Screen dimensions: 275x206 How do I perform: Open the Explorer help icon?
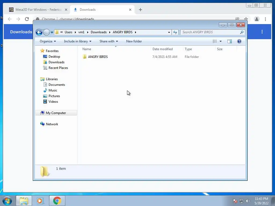click(239, 41)
